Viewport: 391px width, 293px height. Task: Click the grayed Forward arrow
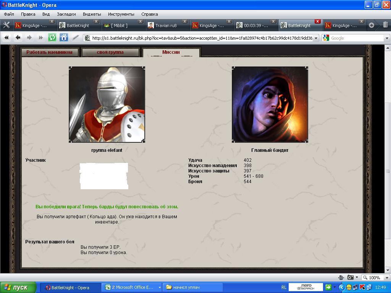point(29,38)
